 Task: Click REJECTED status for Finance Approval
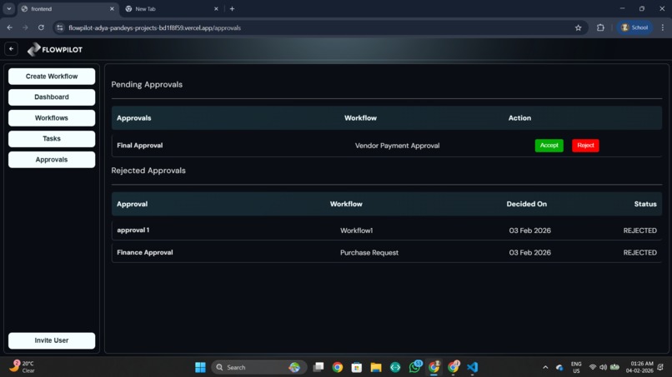(639, 253)
